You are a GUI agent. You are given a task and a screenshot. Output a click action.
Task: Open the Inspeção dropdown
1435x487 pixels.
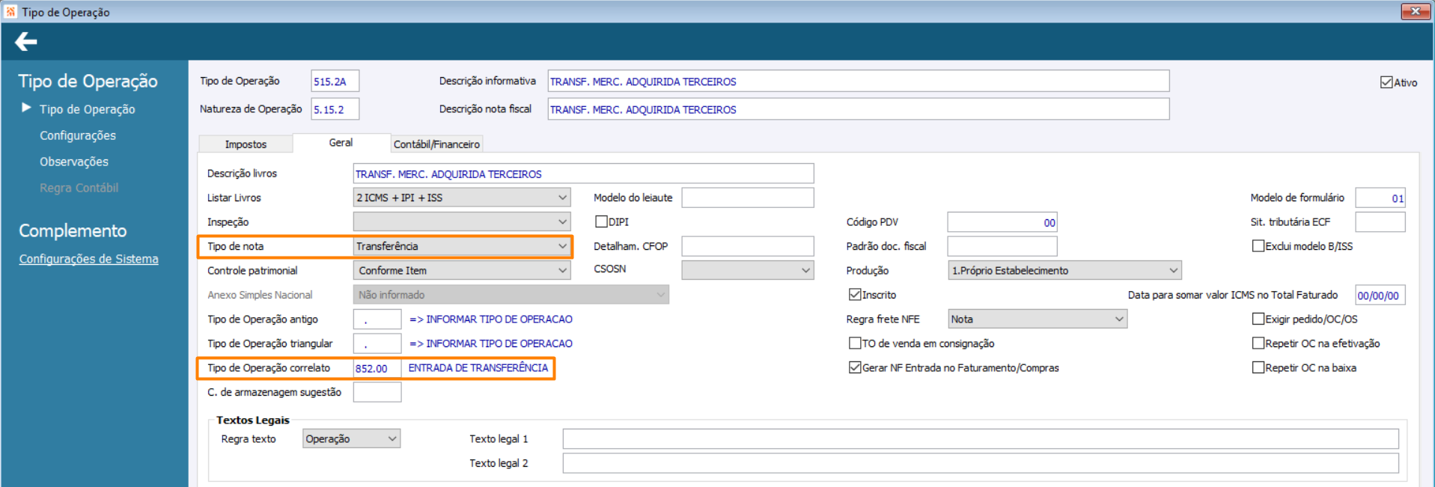pos(462,221)
